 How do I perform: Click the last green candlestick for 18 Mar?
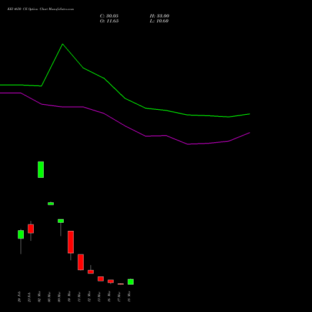[130, 281]
